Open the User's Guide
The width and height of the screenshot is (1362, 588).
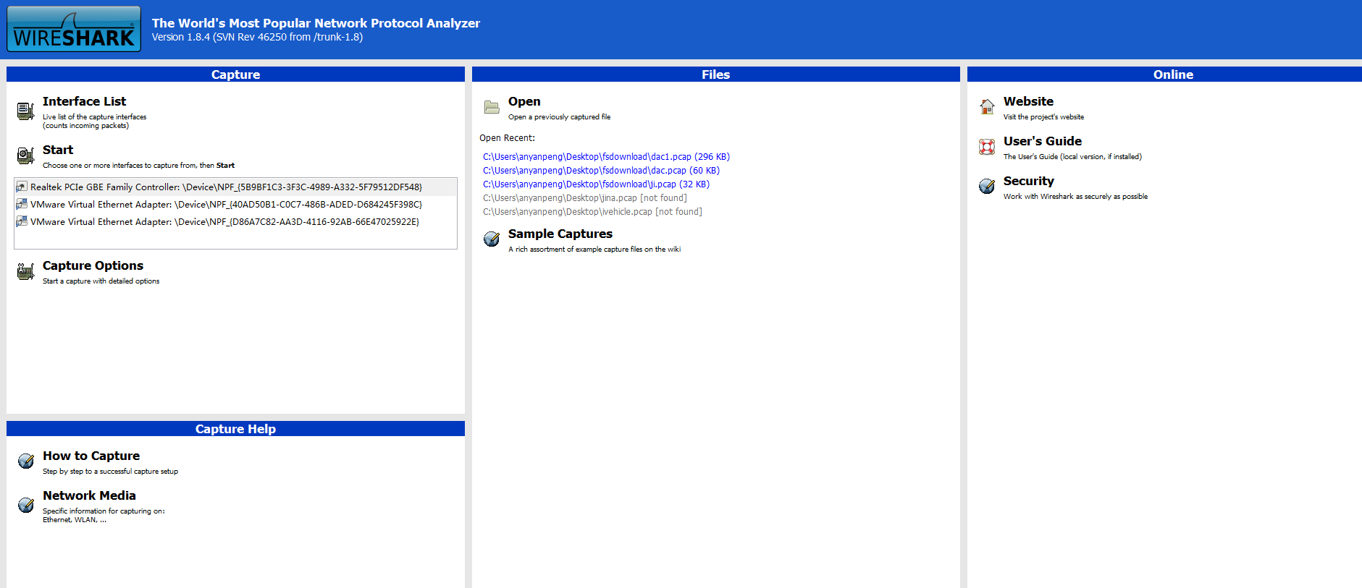click(x=1043, y=141)
